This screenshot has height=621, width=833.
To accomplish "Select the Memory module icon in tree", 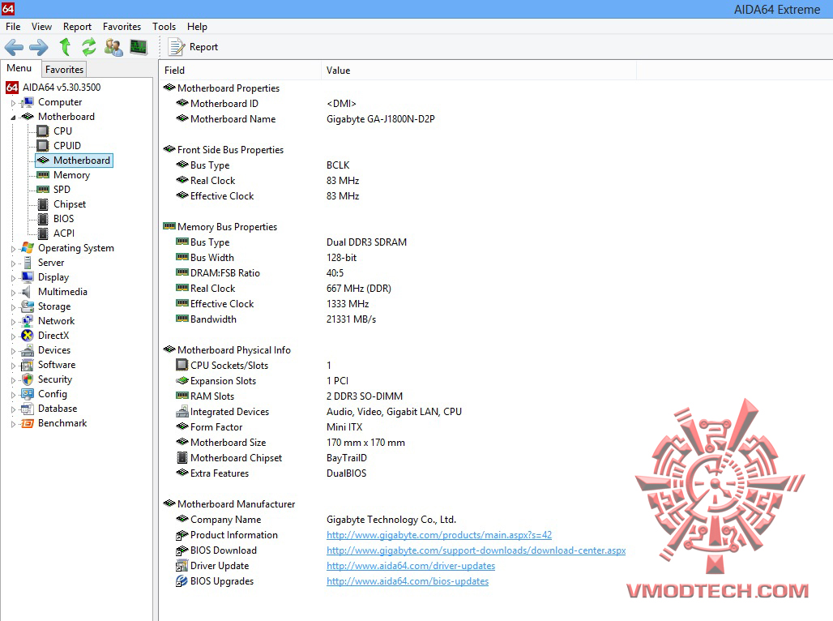I will (x=42, y=175).
